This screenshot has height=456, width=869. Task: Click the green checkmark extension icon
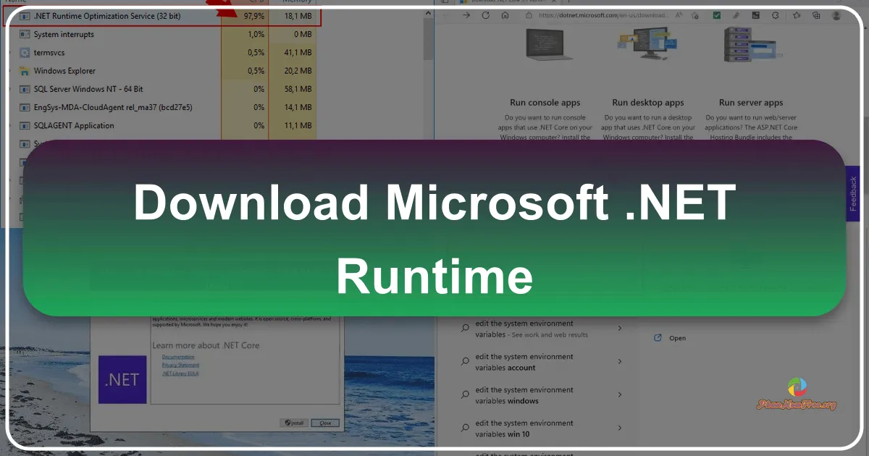click(x=716, y=14)
